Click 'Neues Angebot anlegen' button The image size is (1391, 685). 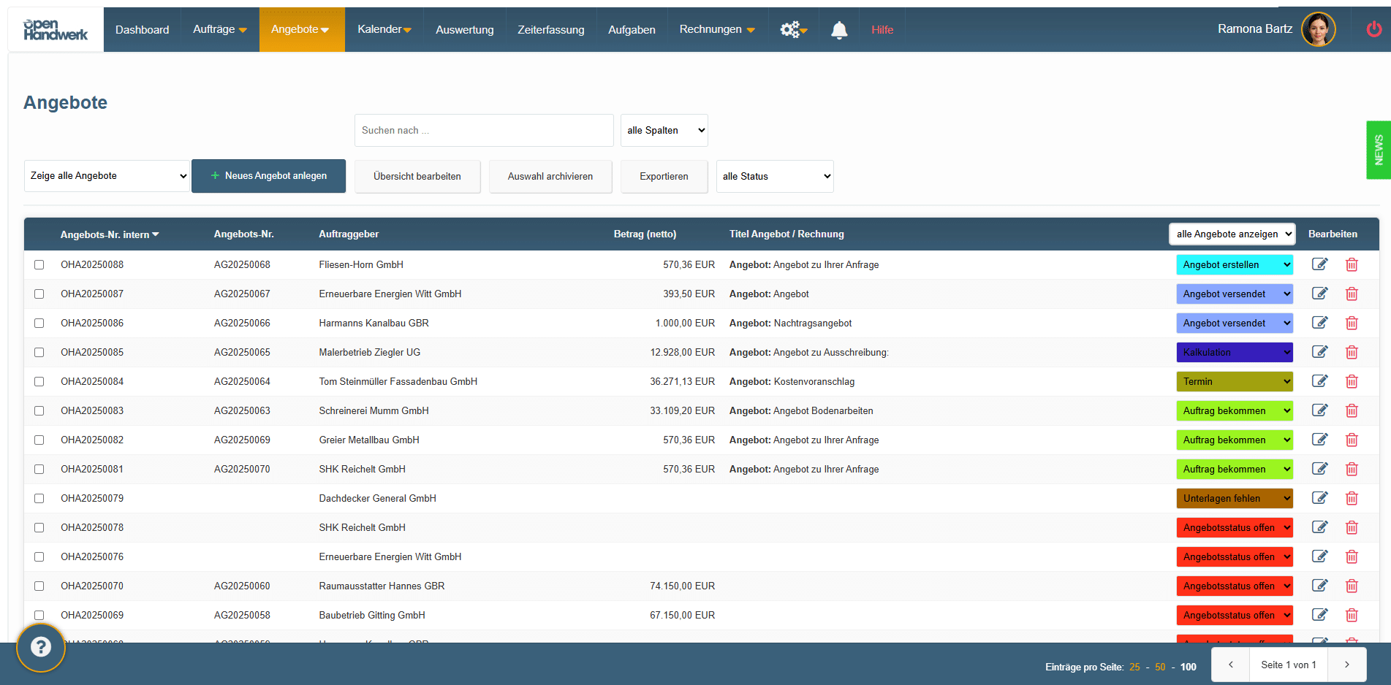pyautogui.click(x=268, y=176)
